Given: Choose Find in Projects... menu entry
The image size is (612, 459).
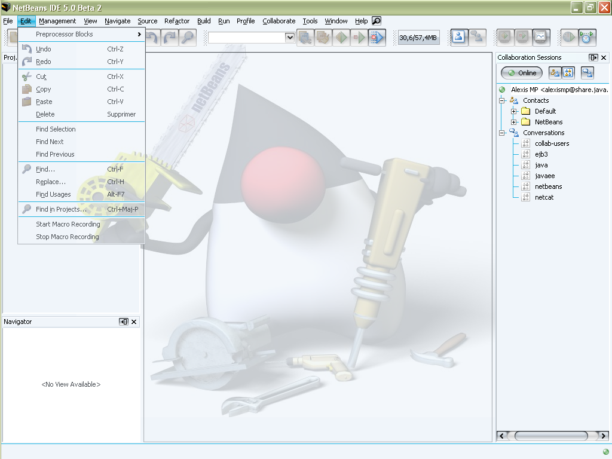Looking at the screenshot, I should click(81, 209).
